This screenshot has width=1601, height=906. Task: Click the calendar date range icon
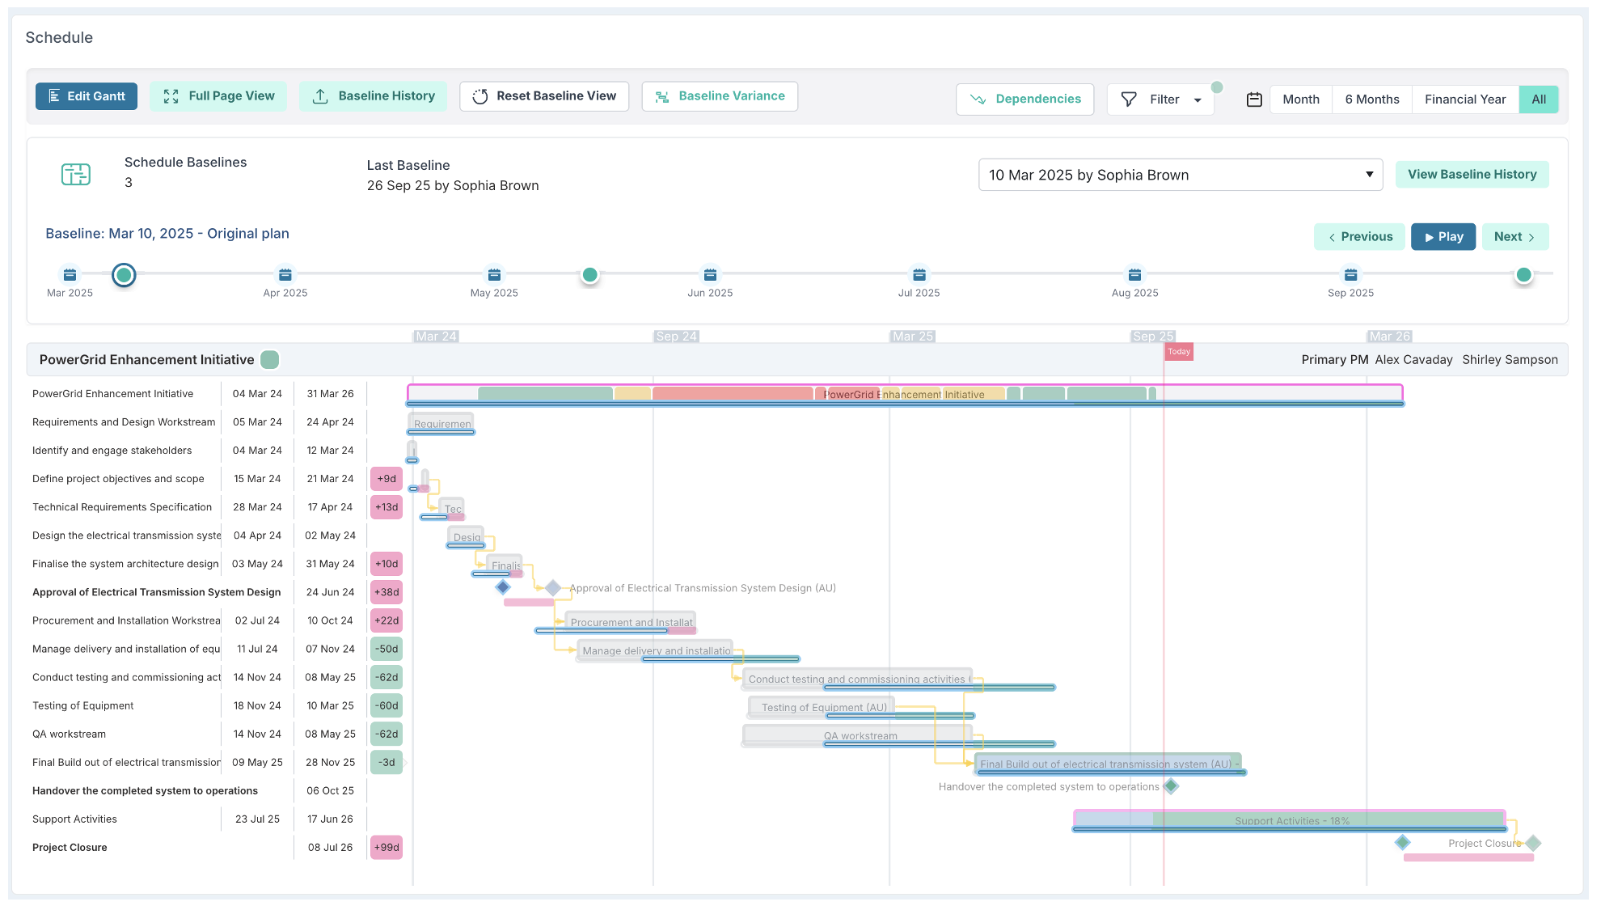1254,99
